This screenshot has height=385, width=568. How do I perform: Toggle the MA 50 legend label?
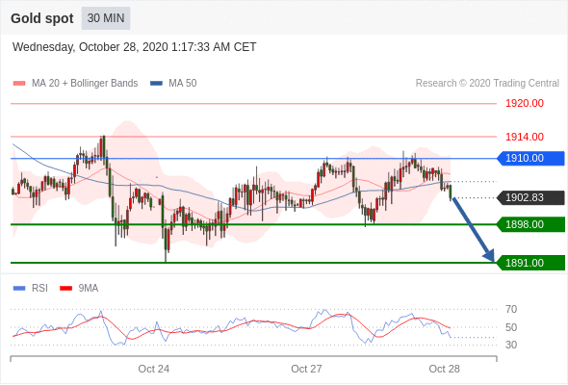[x=183, y=84]
